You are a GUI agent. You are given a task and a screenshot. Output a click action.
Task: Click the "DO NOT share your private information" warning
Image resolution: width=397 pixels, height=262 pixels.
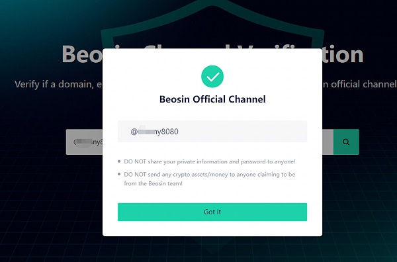209,161
